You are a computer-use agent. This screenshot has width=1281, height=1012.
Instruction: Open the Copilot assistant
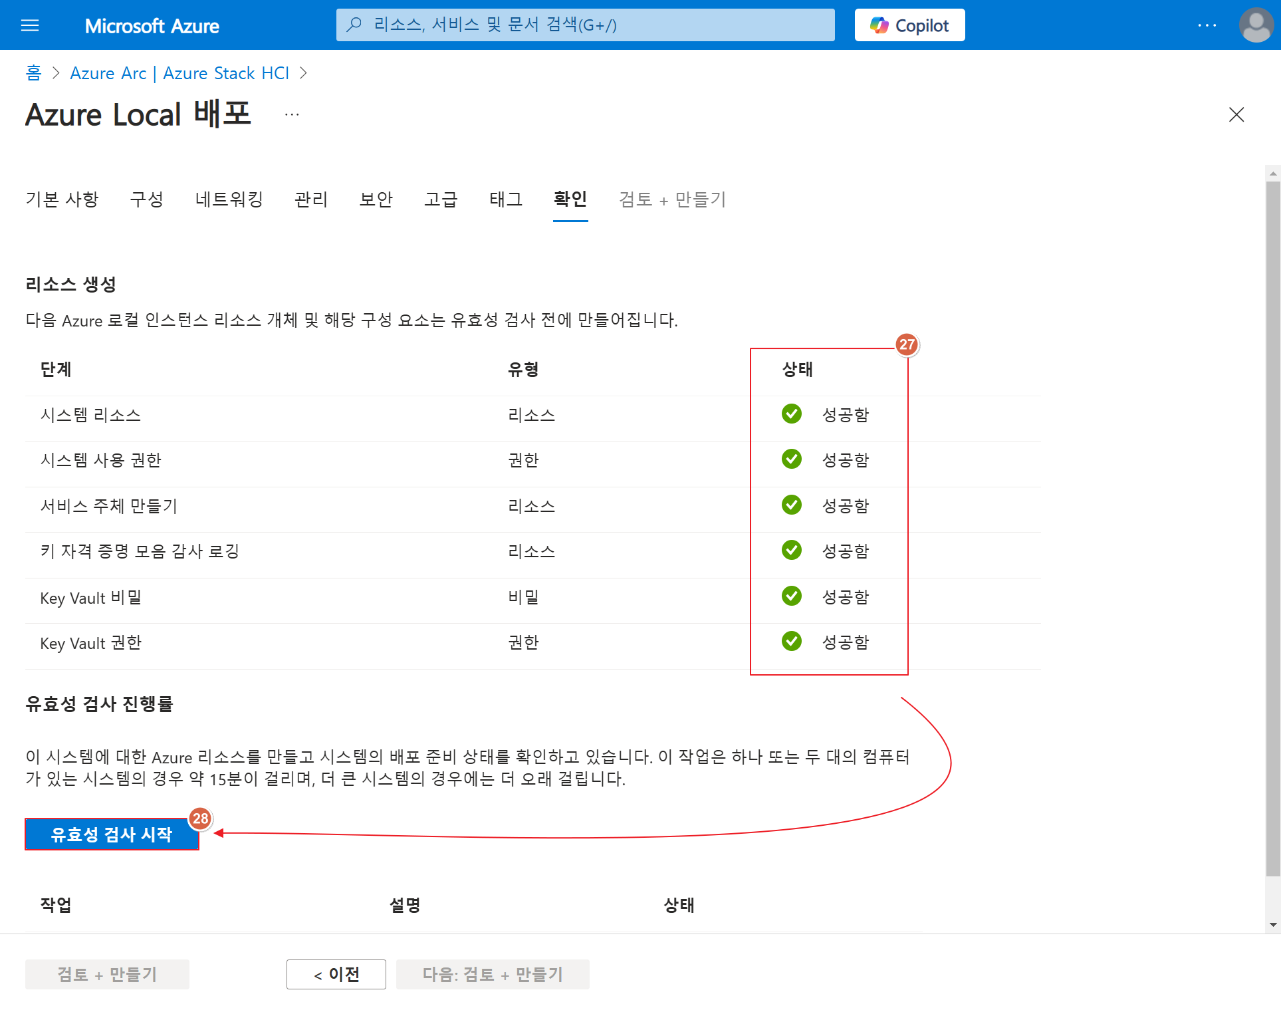pyautogui.click(x=909, y=25)
